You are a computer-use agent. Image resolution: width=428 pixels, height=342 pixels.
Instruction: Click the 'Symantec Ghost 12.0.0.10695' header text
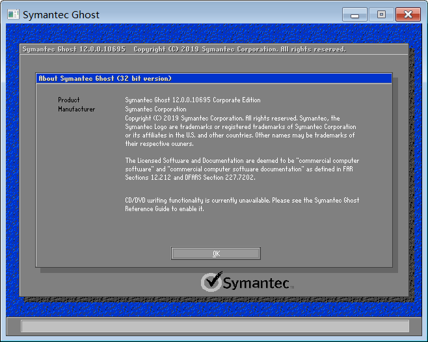[74, 50]
